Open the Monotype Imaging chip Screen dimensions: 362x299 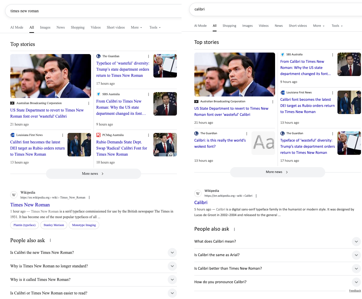pyautogui.click(x=84, y=225)
